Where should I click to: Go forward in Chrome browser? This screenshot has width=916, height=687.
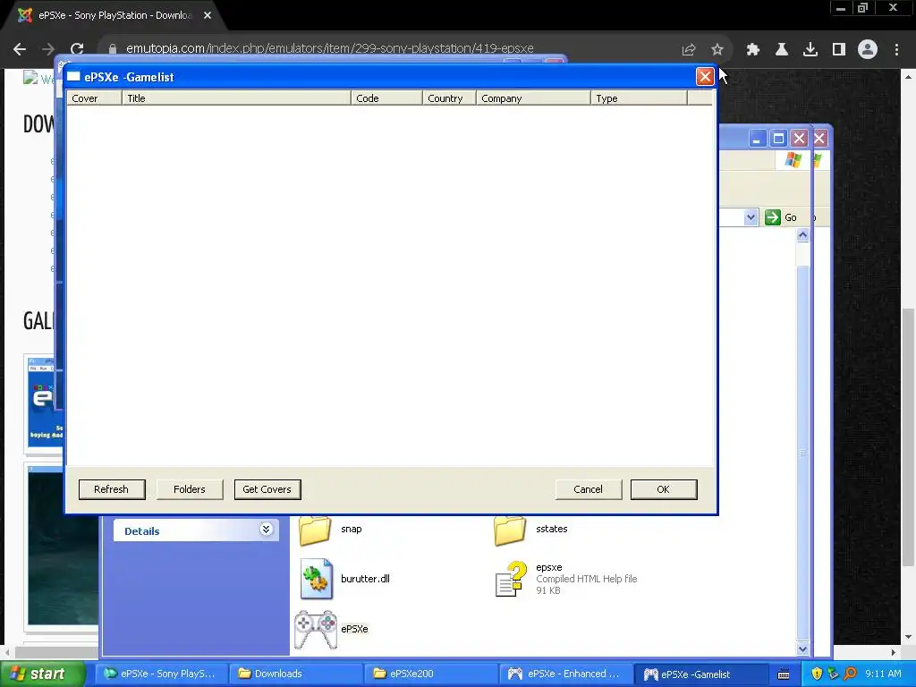coord(48,49)
